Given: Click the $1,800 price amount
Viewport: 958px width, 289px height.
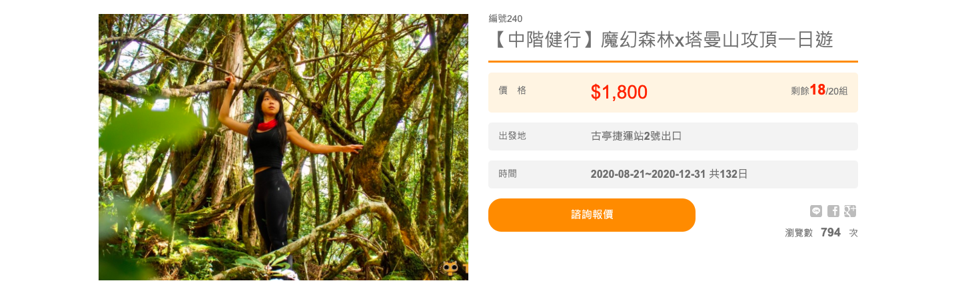Looking at the screenshot, I should tap(619, 92).
